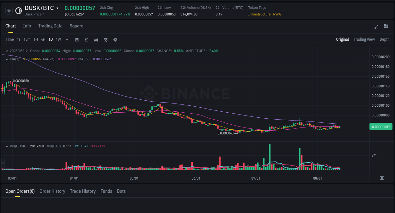395x213 pixels.
Task: Open chart settings gear icon
Action: coord(115,40)
